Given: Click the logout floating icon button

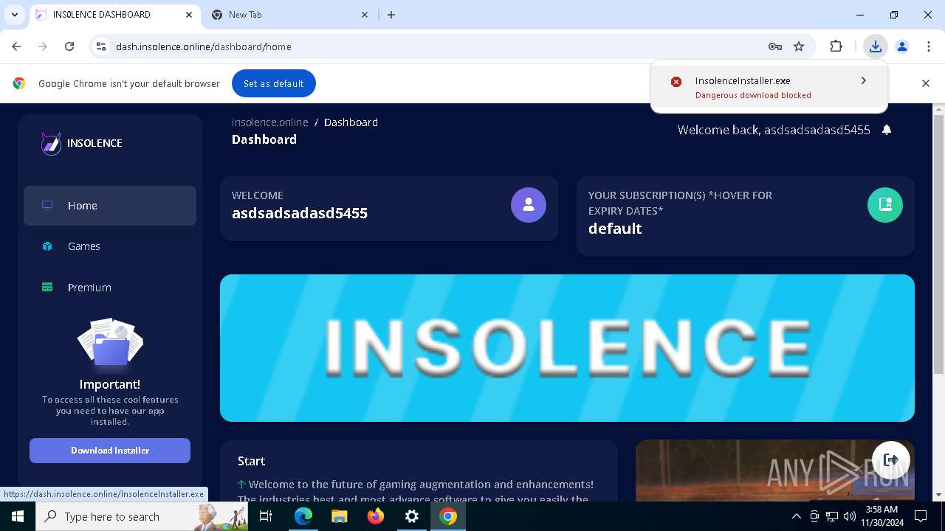Looking at the screenshot, I should click(891, 459).
